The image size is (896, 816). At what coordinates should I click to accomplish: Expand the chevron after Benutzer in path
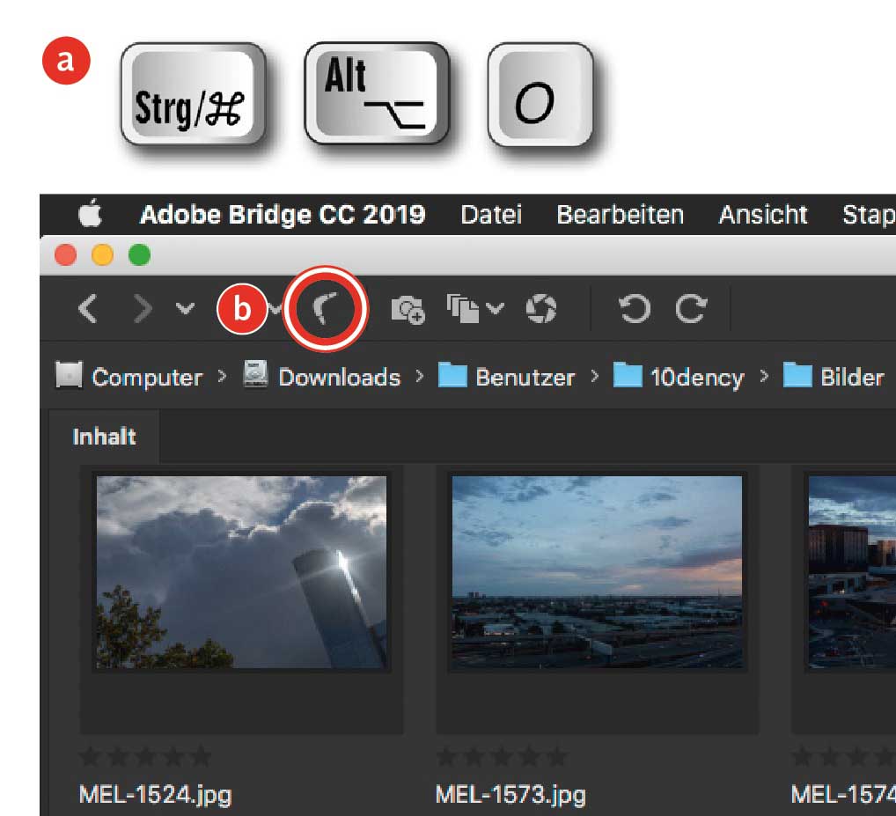pos(594,376)
